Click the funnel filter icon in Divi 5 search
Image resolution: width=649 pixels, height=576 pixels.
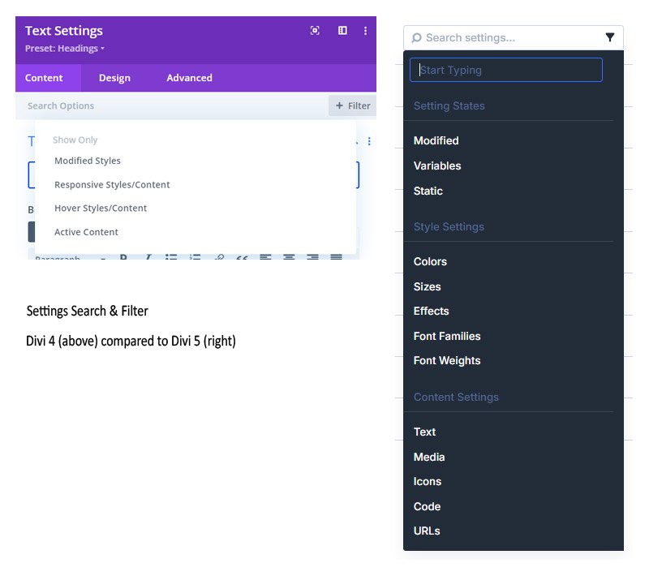point(610,37)
